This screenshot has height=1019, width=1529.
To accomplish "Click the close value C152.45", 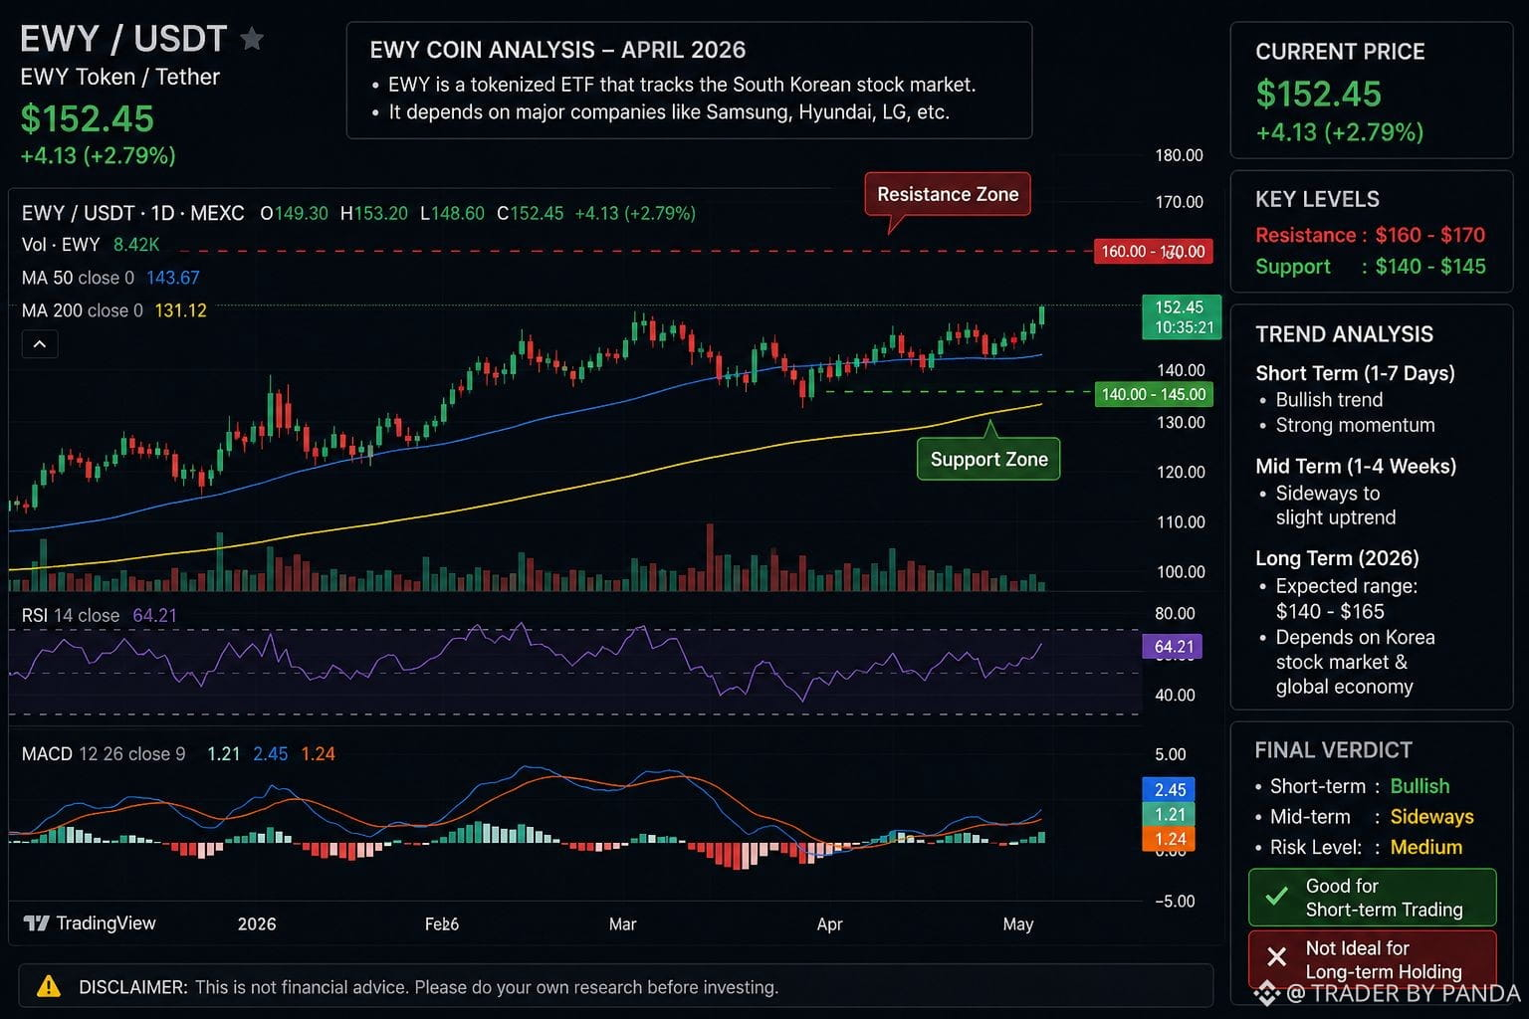I will [531, 213].
